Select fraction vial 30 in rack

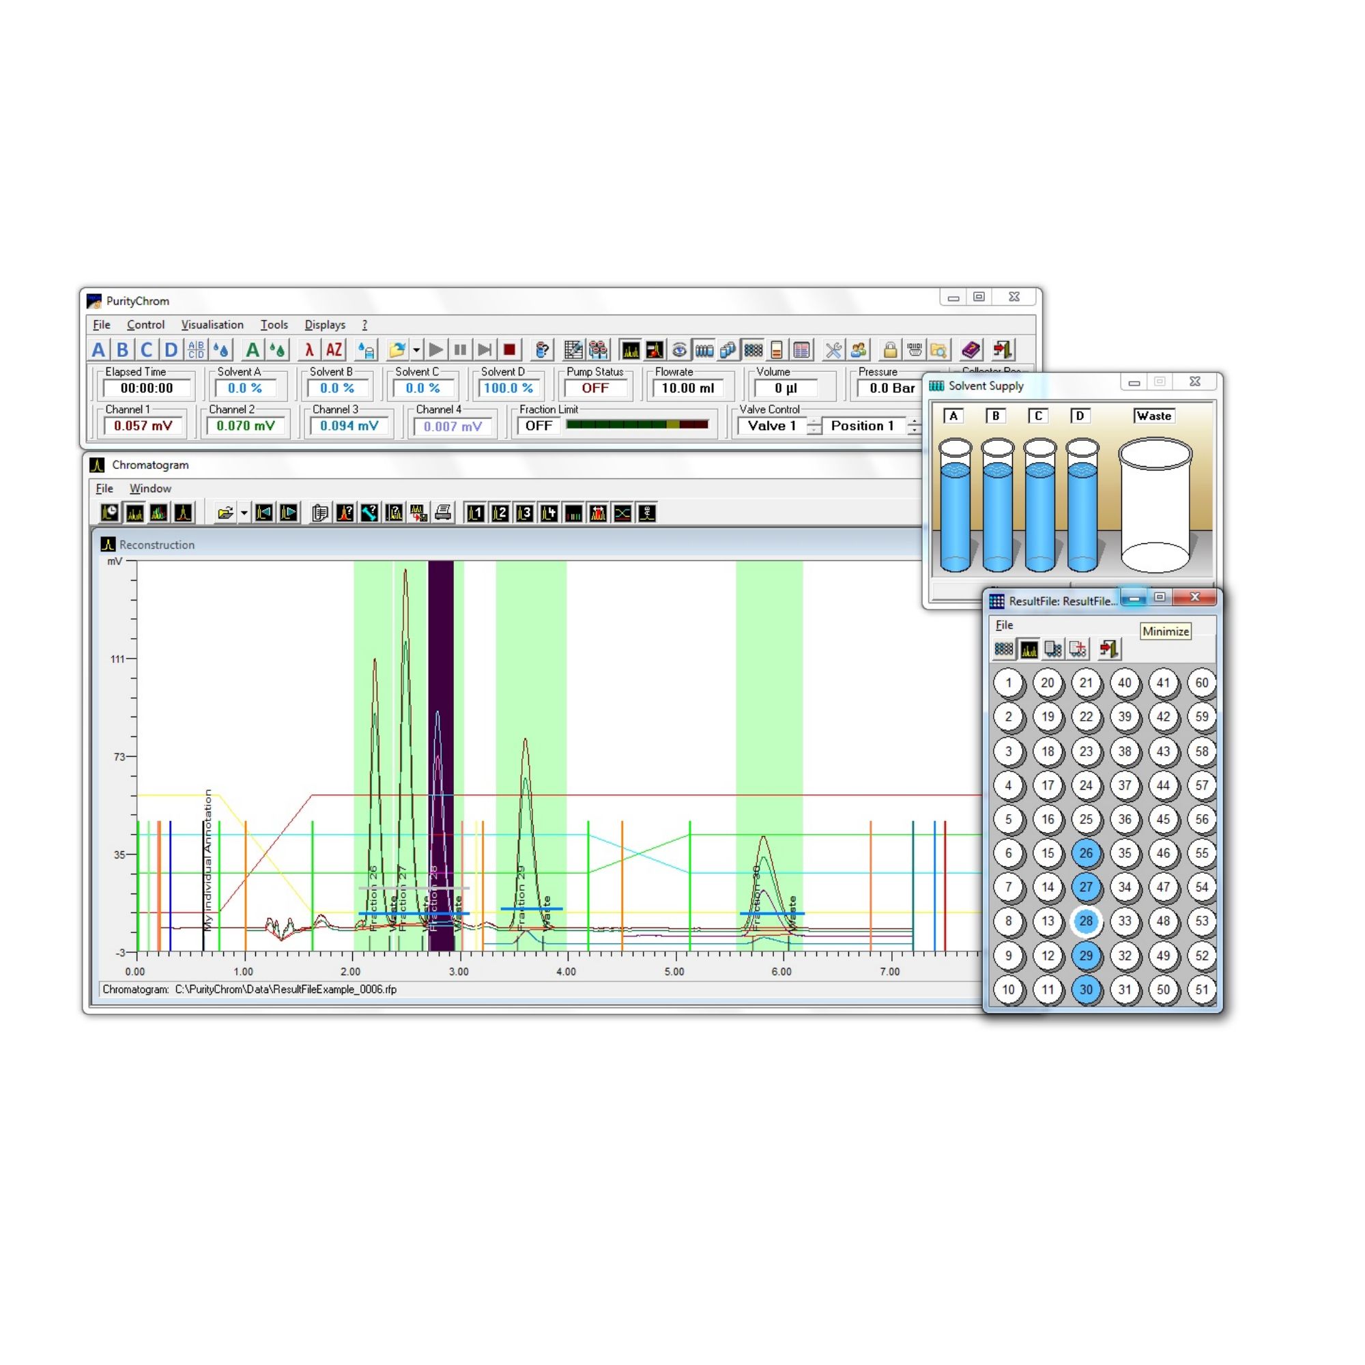point(1086,990)
